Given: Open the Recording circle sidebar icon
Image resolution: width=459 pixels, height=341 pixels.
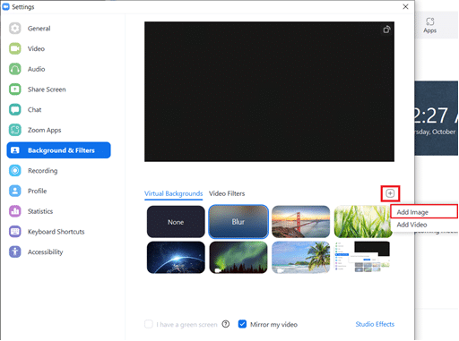Looking at the screenshot, I should (15, 170).
